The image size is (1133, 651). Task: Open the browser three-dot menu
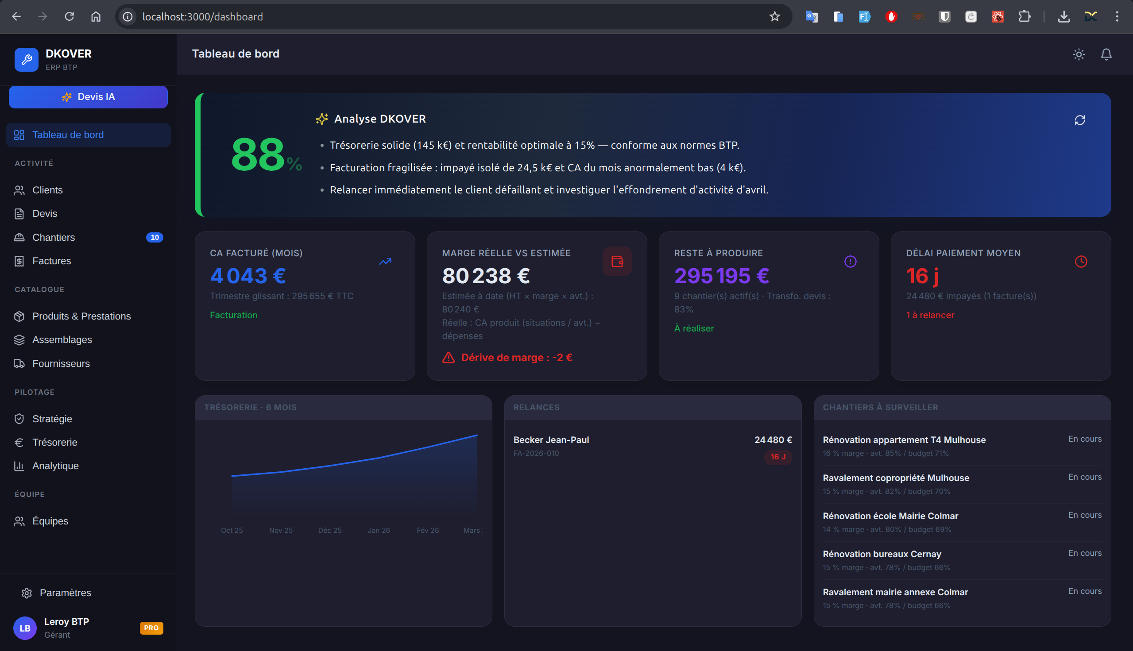[1117, 16]
